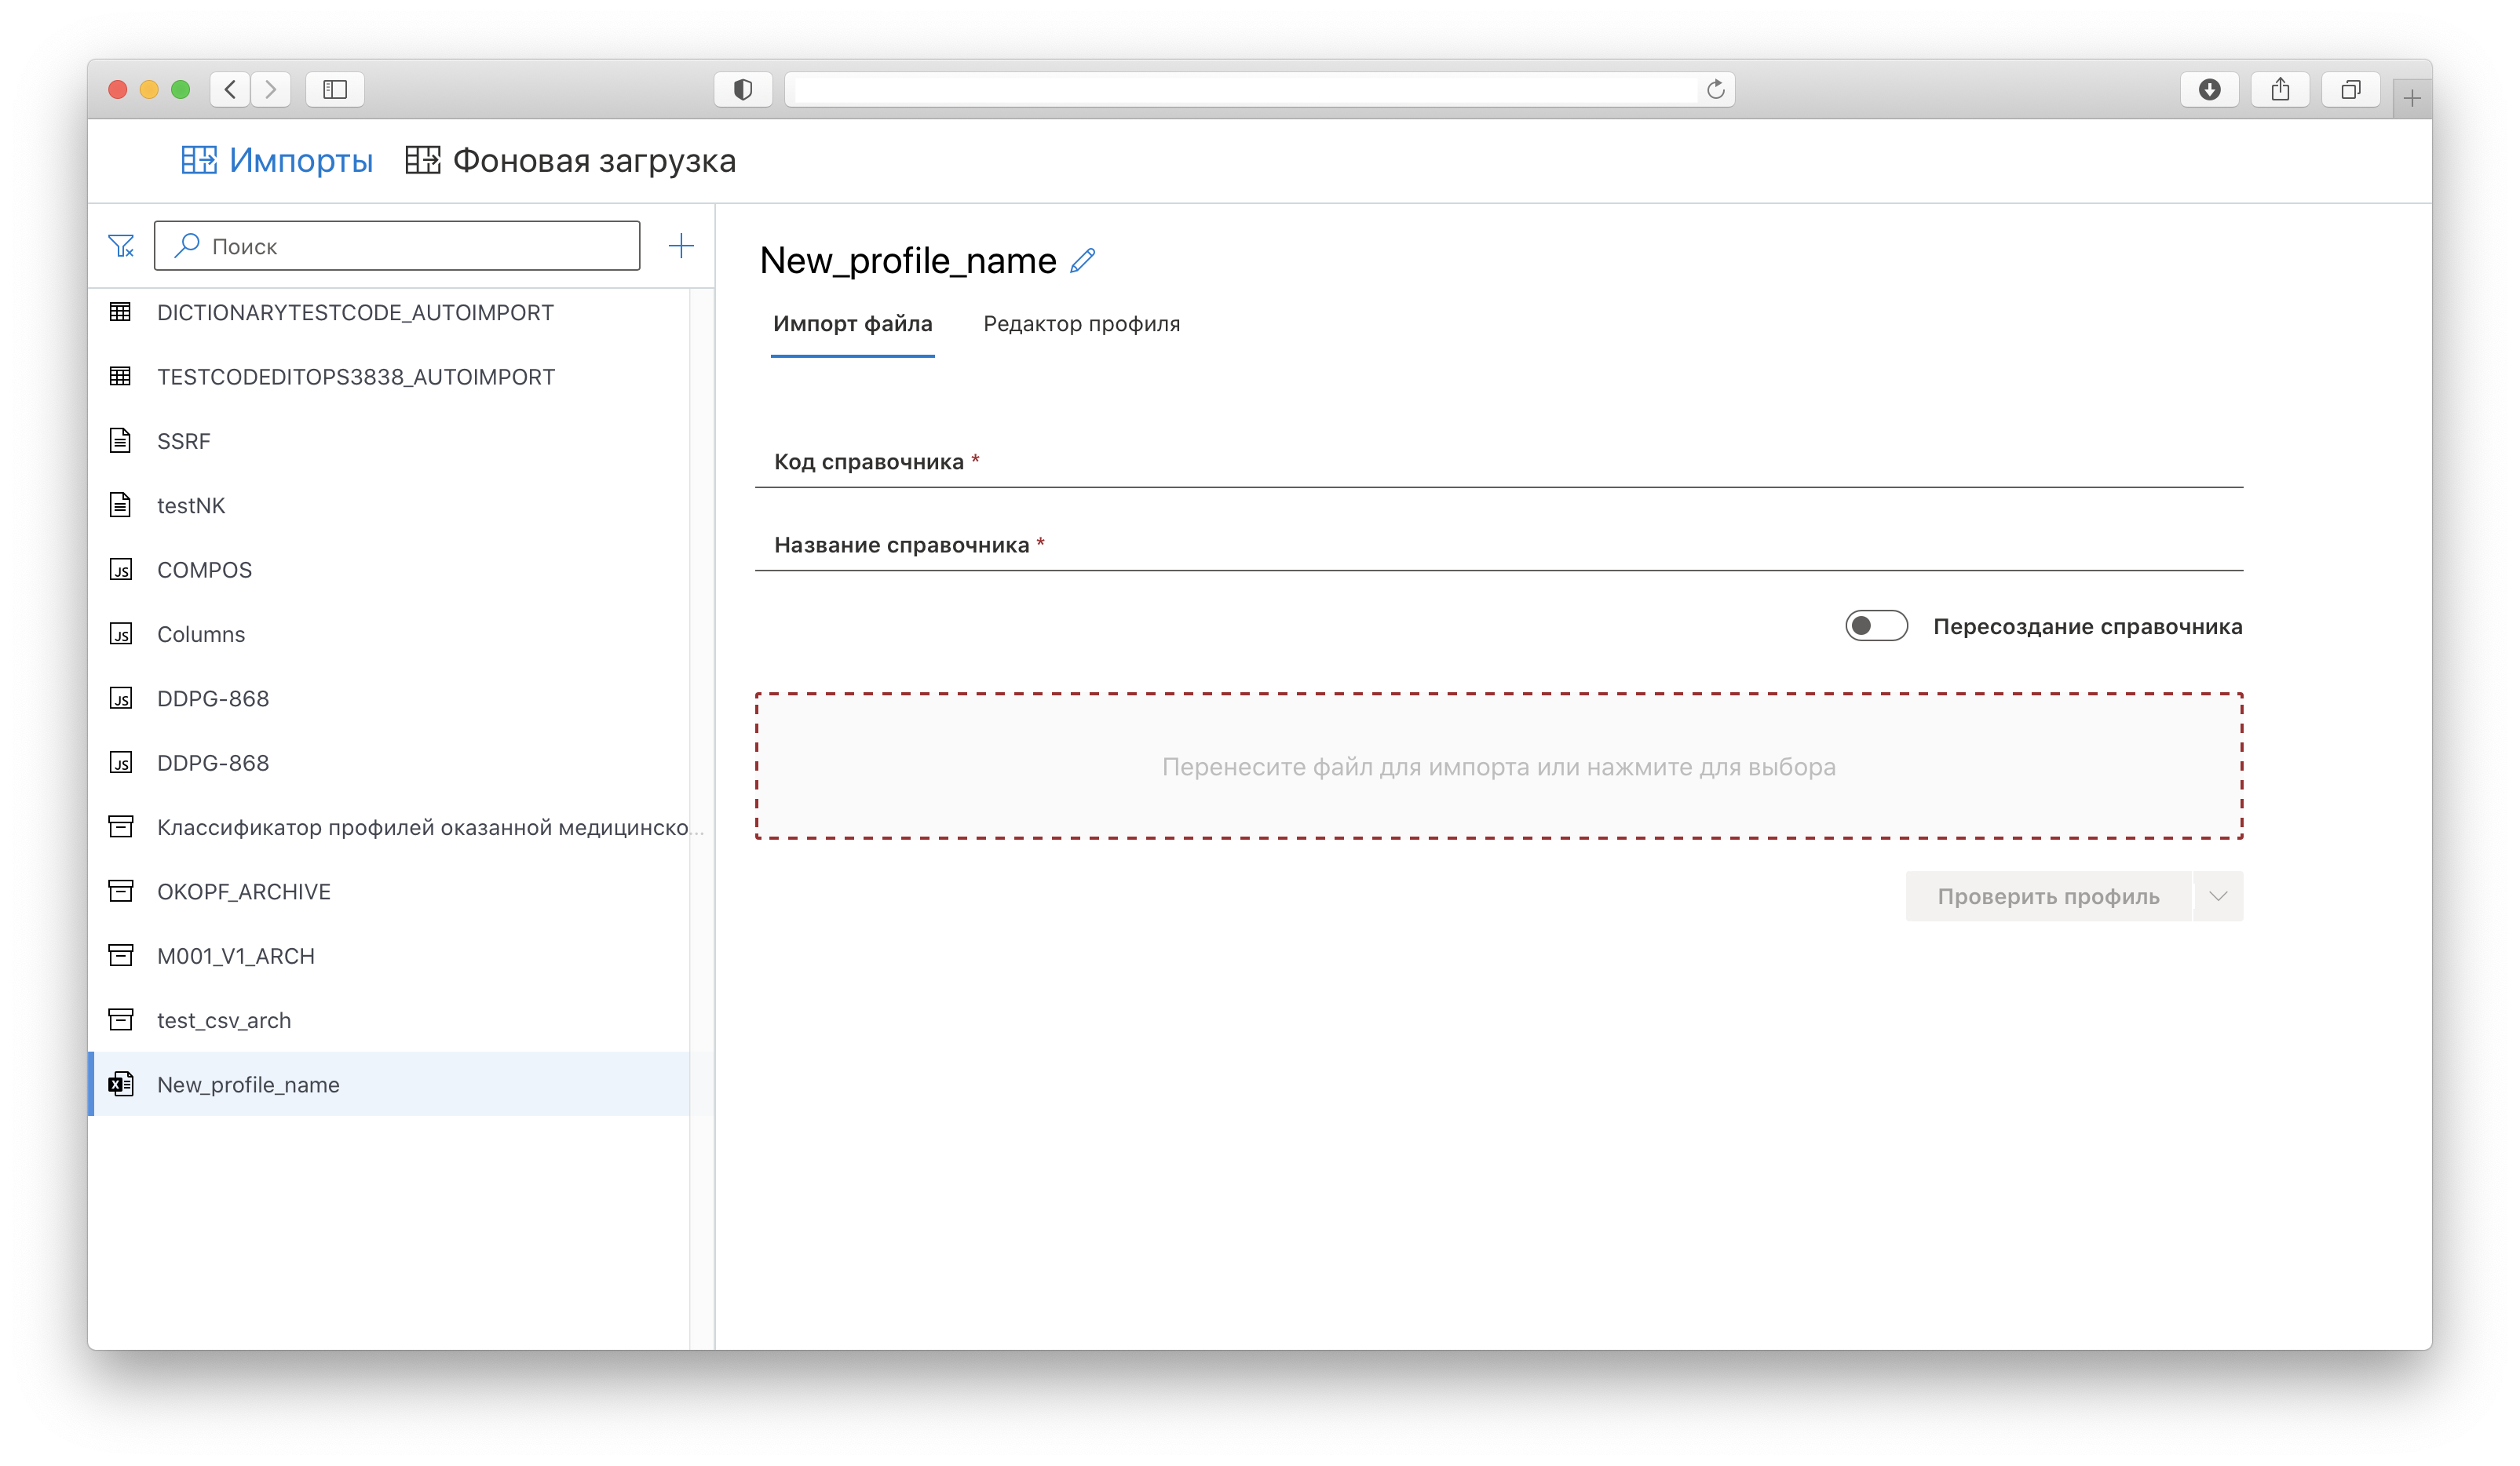
Task: Click the JS icon next to Columns
Action: 120,634
